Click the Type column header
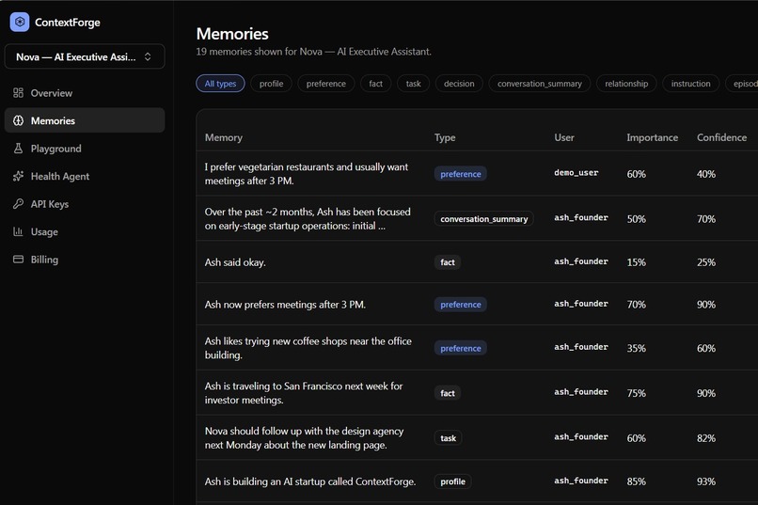The image size is (758, 505). coord(445,137)
